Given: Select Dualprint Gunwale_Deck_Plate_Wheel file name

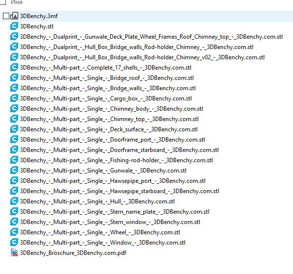Looking at the screenshot, I should [x=151, y=37].
